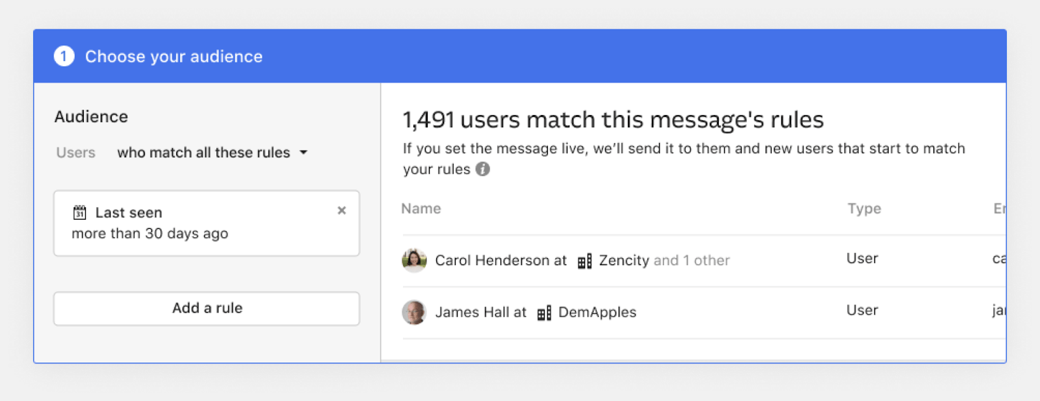Click the Name column header

[x=421, y=209]
